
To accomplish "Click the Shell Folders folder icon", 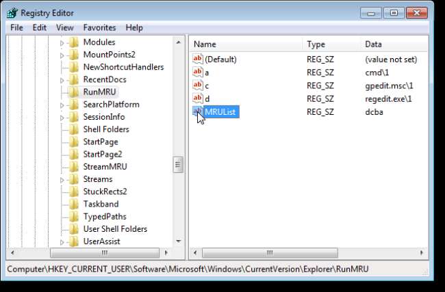I will pyautogui.click(x=74, y=129).
